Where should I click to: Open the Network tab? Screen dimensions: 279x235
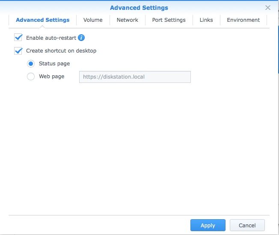128,20
